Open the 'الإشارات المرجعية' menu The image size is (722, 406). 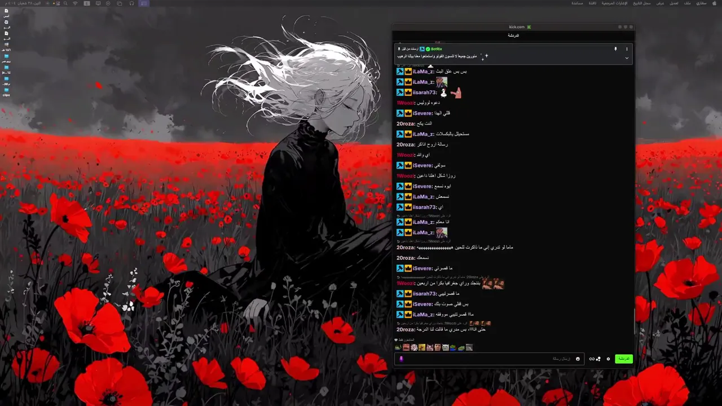(x=614, y=3)
